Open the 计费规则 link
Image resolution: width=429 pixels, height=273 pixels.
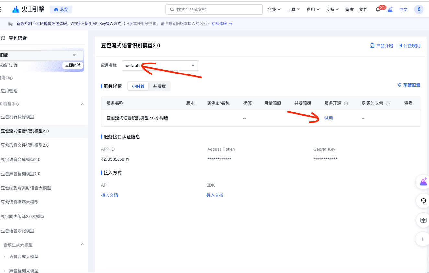409,46
